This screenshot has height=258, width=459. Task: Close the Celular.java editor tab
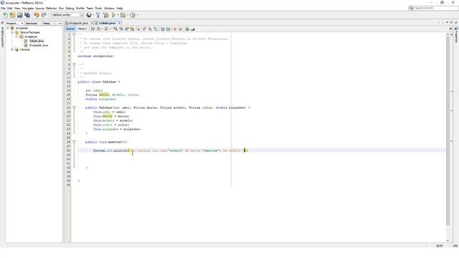(x=119, y=23)
